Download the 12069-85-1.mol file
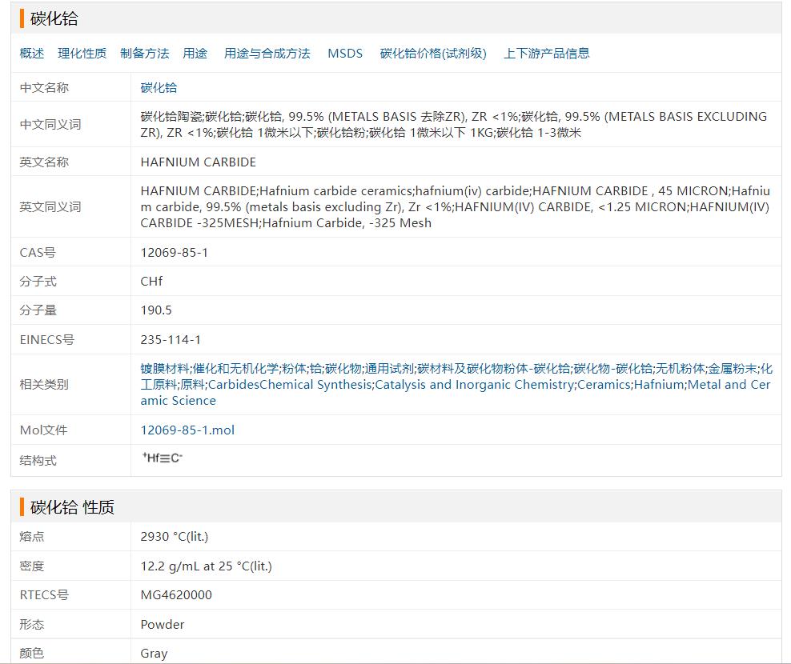791x664 pixels. [x=187, y=430]
